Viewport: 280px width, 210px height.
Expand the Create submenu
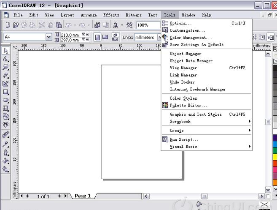point(207,131)
